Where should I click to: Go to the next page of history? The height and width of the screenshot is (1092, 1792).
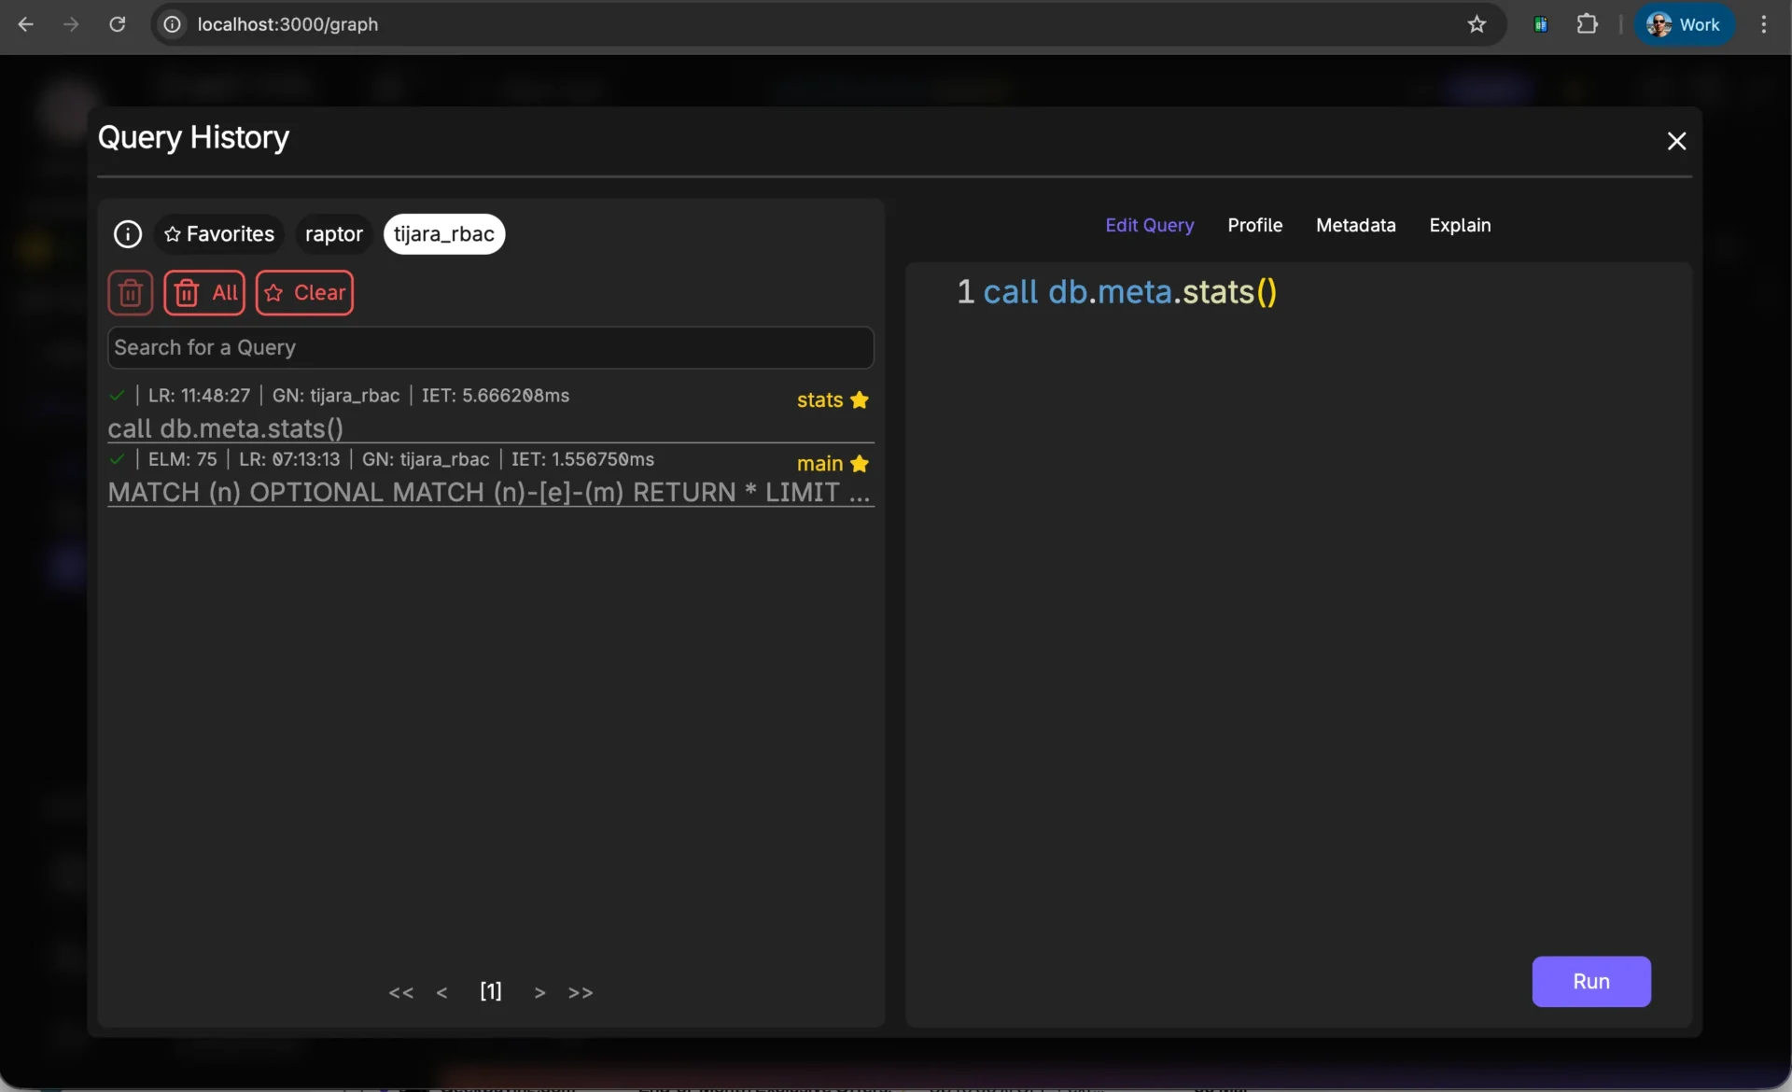pos(539,992)
